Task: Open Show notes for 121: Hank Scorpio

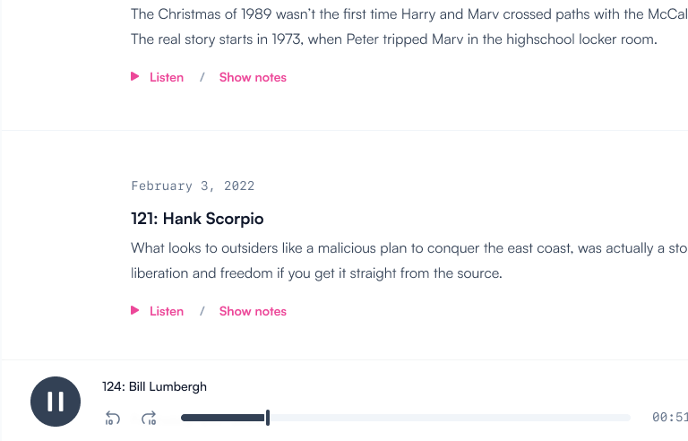Action: 253,311
